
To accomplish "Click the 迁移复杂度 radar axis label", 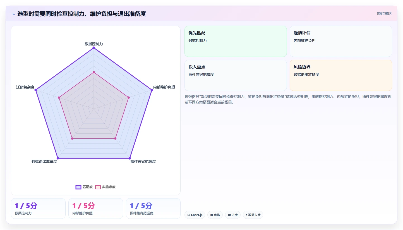I will [25, 87].
